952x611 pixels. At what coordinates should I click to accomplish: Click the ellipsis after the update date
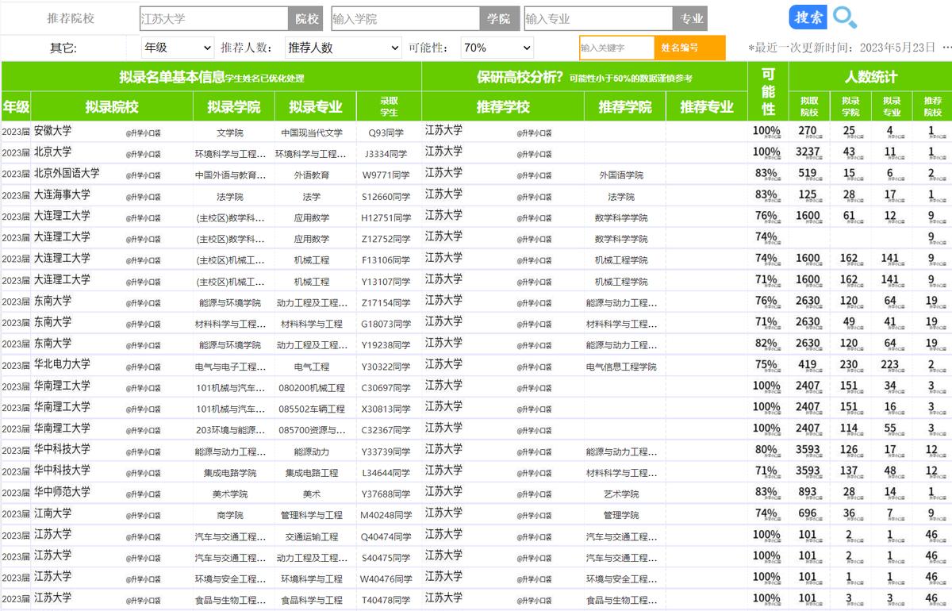(x=946, y=47)
